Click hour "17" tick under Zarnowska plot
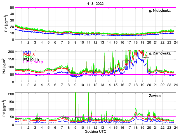Image resolution: width=179 pixels, height=134 pixels. click(129, 85)
